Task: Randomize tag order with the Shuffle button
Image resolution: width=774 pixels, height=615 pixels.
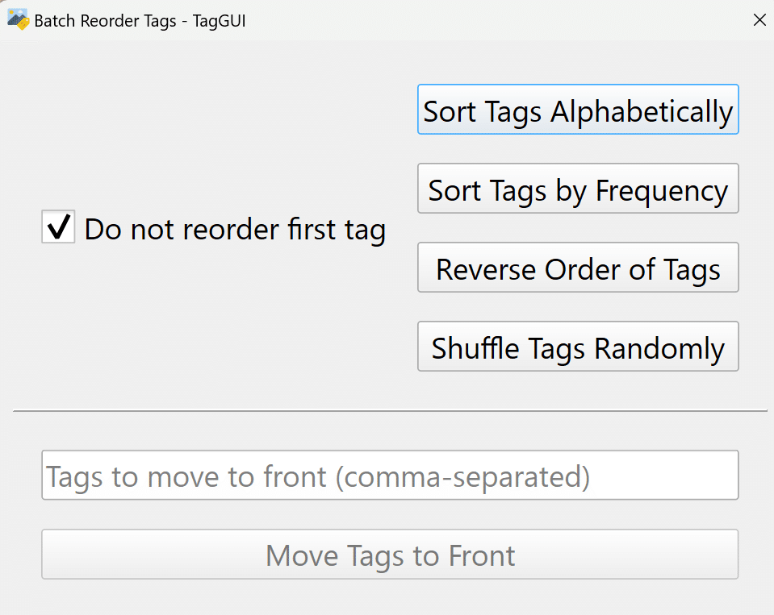Action: click(x=578, y=347)
